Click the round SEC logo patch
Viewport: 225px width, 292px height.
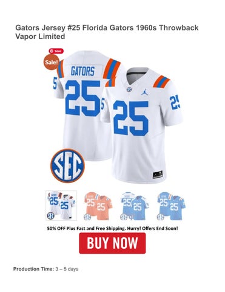click(67, 165)
